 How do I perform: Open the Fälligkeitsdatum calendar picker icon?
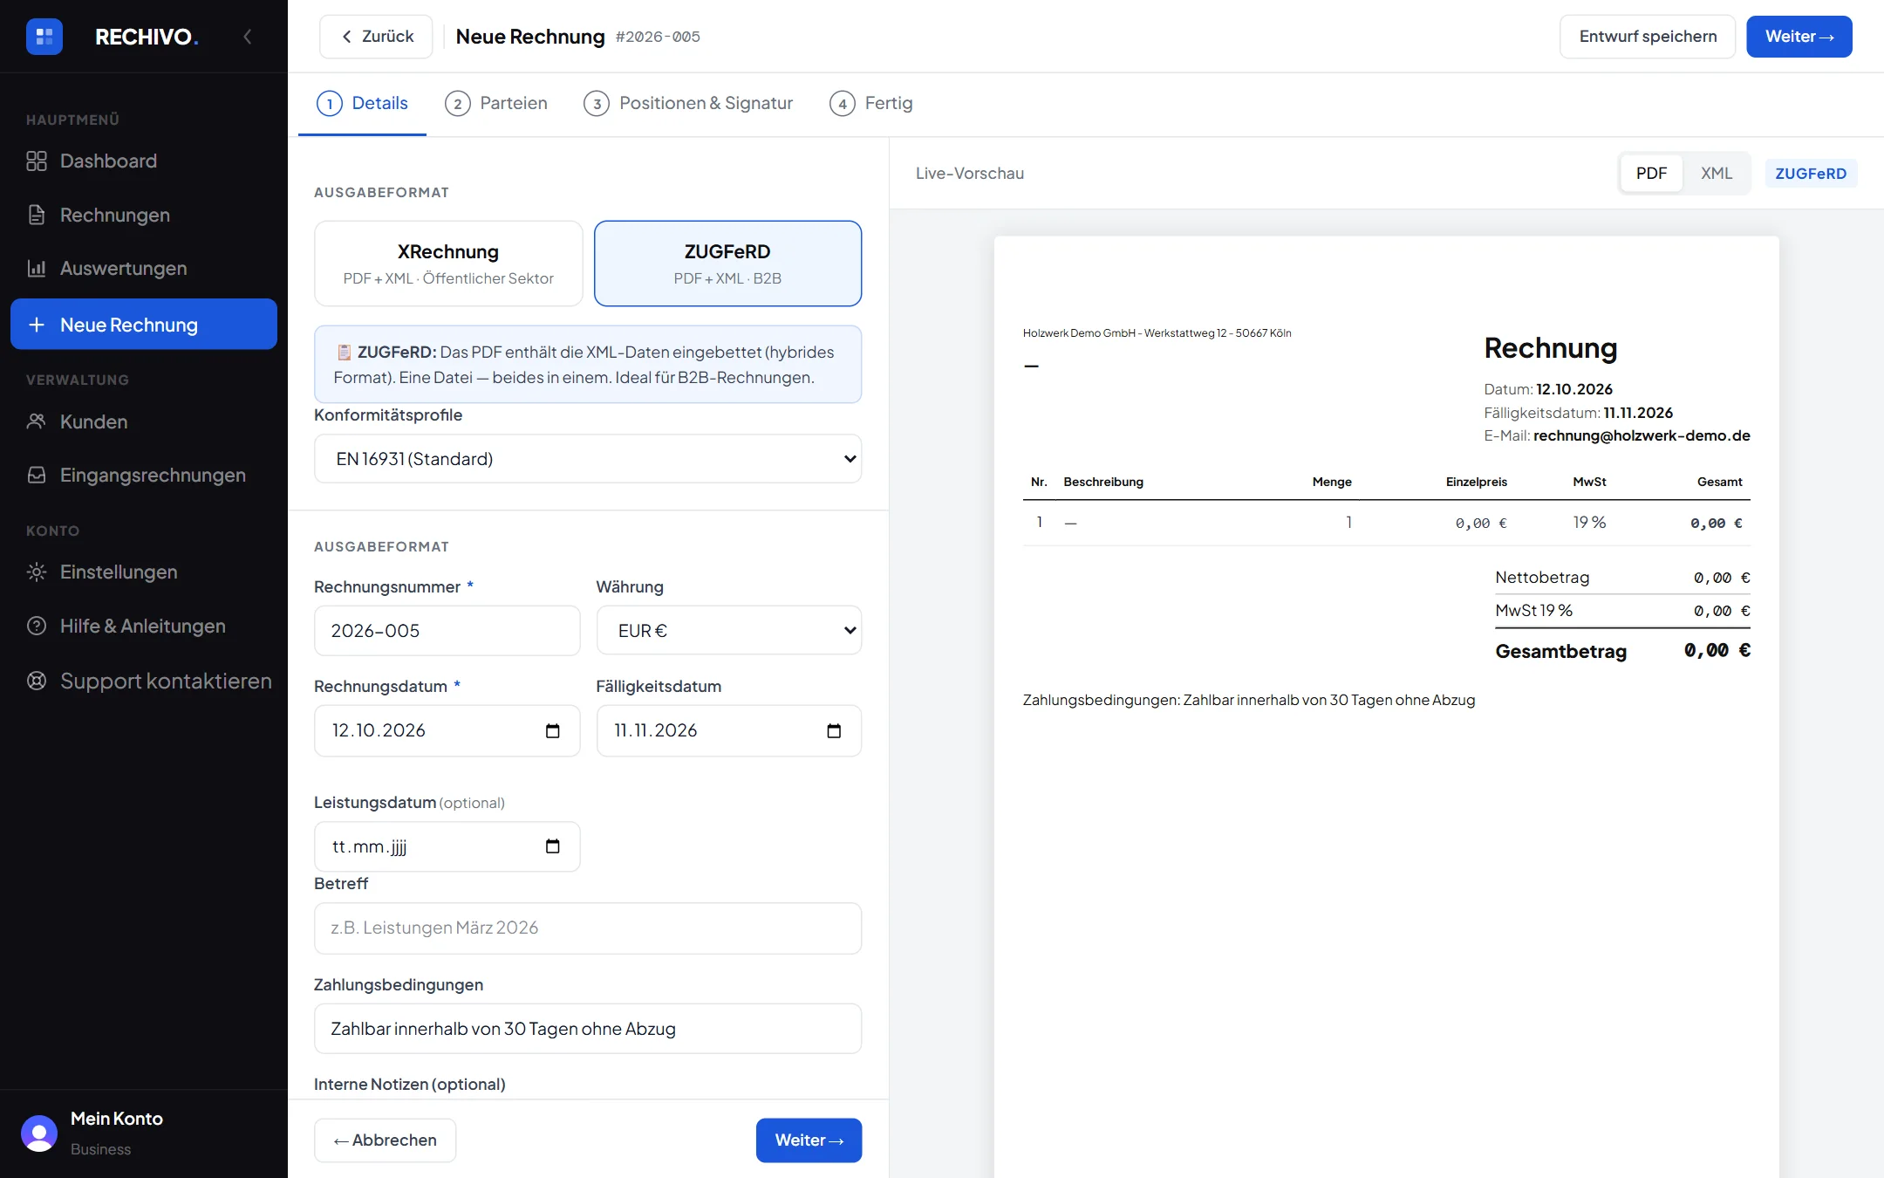[x=834, y=730]
